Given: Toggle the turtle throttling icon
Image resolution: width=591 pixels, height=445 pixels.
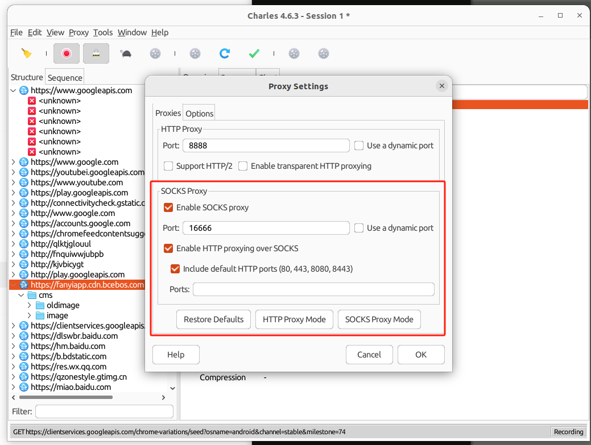Looking at the screenshot, I should click(x=126, y=53).
